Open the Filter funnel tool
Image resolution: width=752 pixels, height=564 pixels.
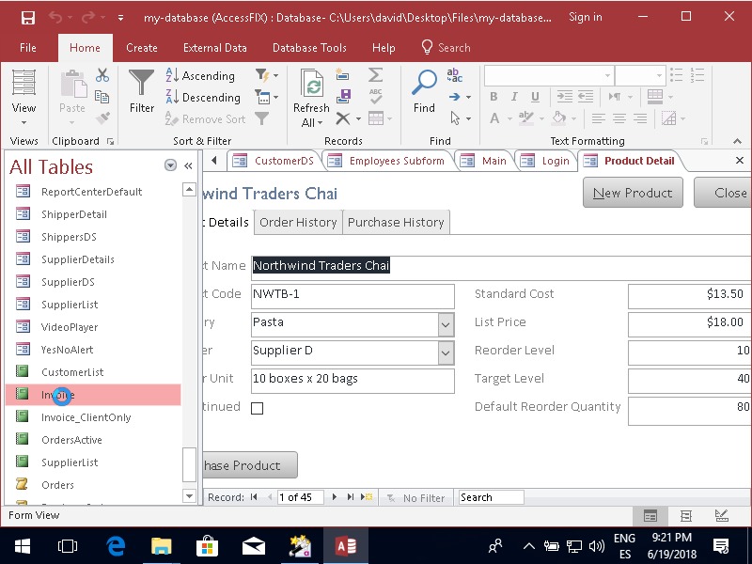point(142,91)
